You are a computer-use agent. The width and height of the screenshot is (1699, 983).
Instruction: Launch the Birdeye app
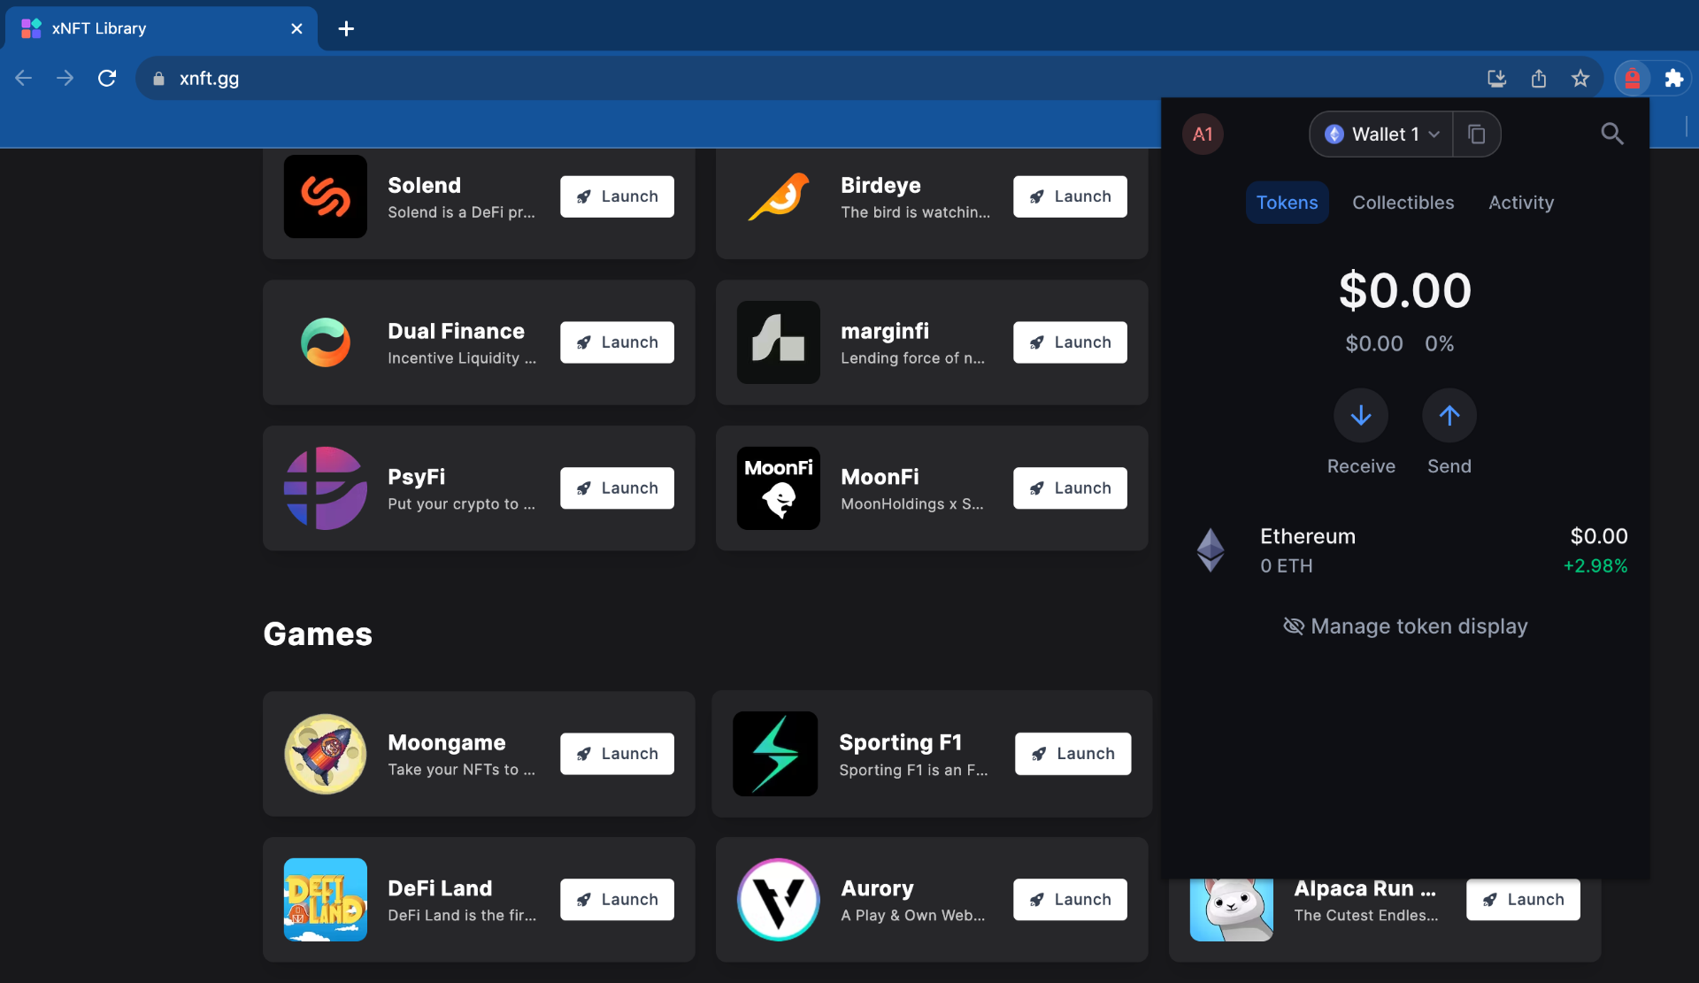1070,196
